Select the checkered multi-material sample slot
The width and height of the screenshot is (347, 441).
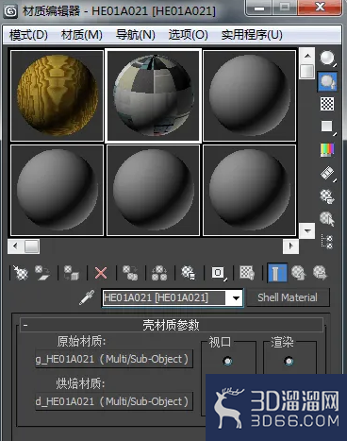pos(154,95)
